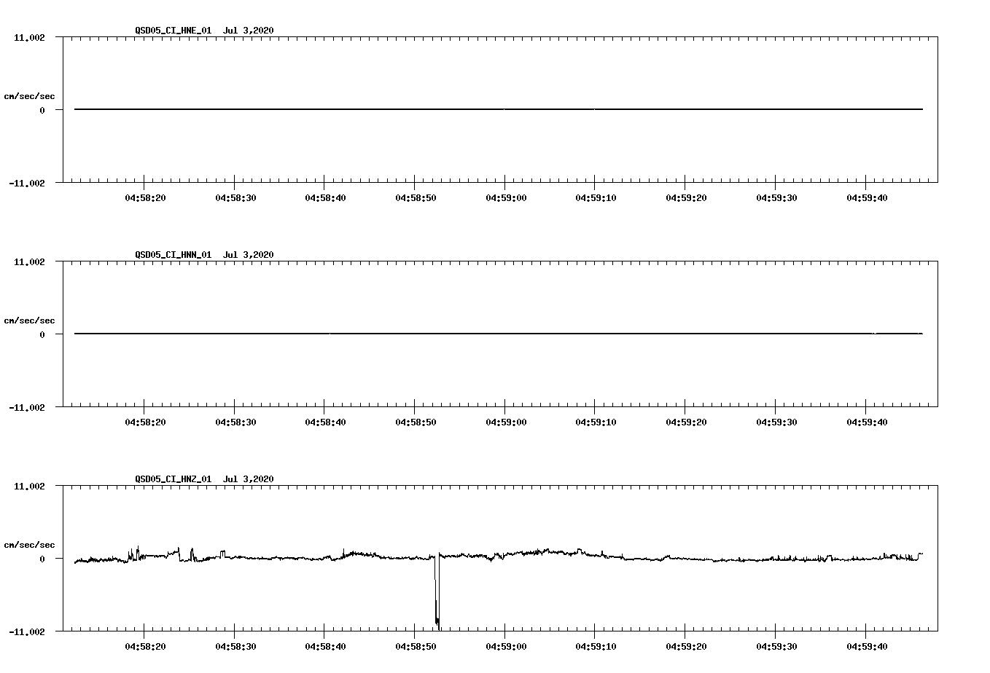Click the large negative spike in the HNZ trace
The height and width of the screenshot is (673, 990).
coord(437,591)
